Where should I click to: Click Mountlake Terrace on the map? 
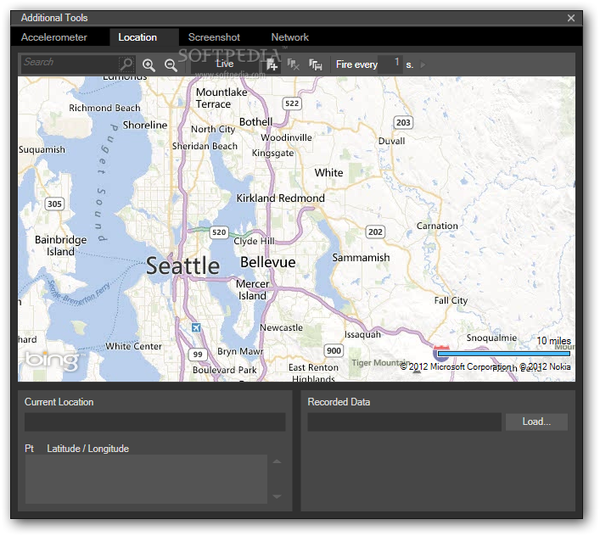[x=221, y=98]
